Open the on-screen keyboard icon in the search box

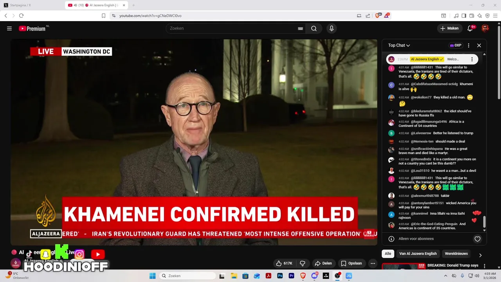(x=300, y=29)
